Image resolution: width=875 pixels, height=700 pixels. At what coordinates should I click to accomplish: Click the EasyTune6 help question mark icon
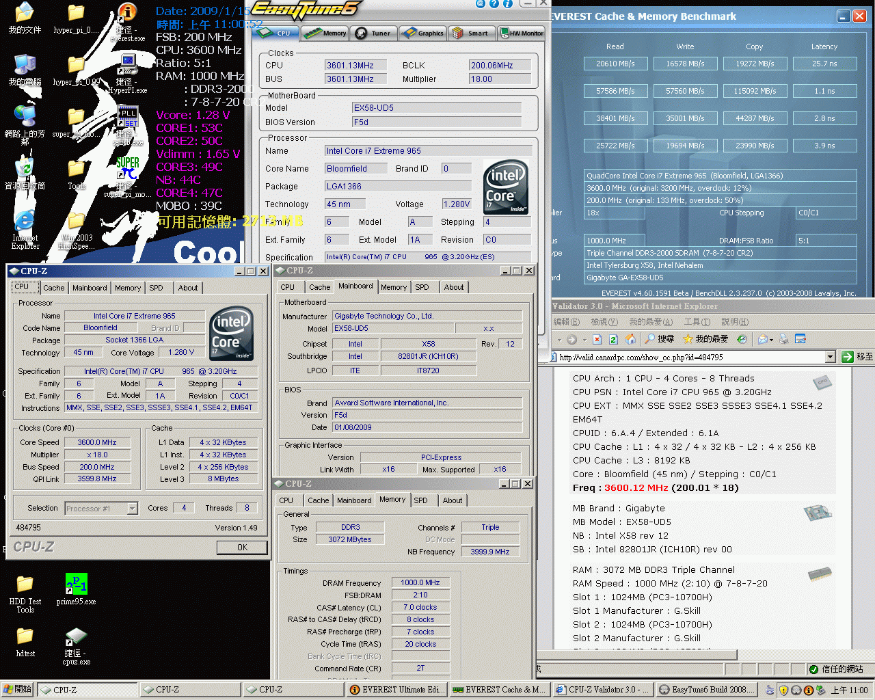tap(494, 3)
